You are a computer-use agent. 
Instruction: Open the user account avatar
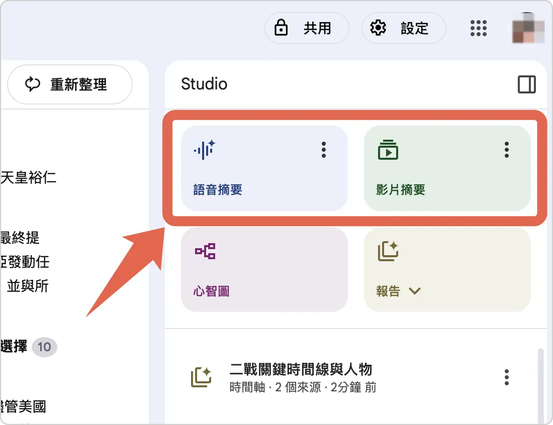528,28
